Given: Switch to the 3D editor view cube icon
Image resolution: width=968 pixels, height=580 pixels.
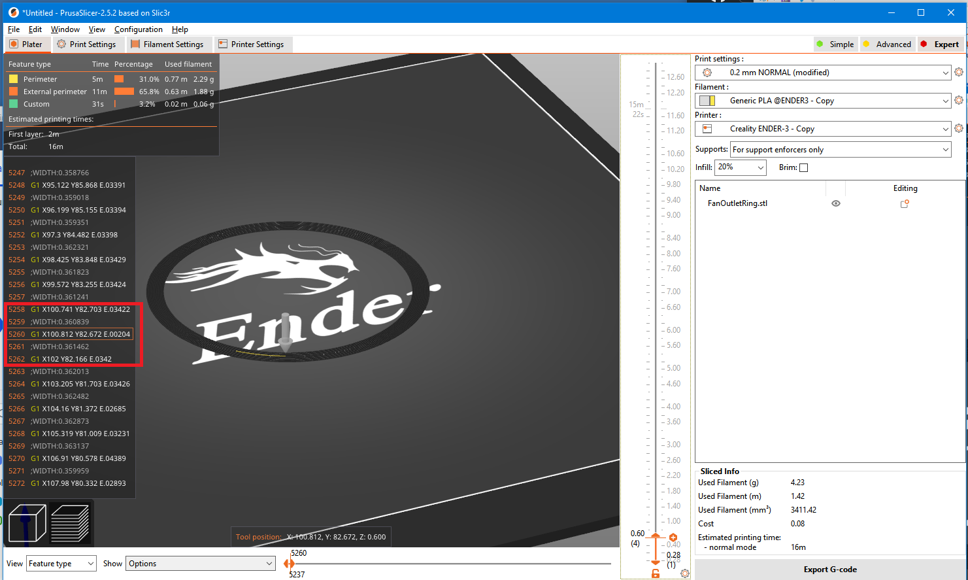Looking at the screenshot, I should [27, 522].
